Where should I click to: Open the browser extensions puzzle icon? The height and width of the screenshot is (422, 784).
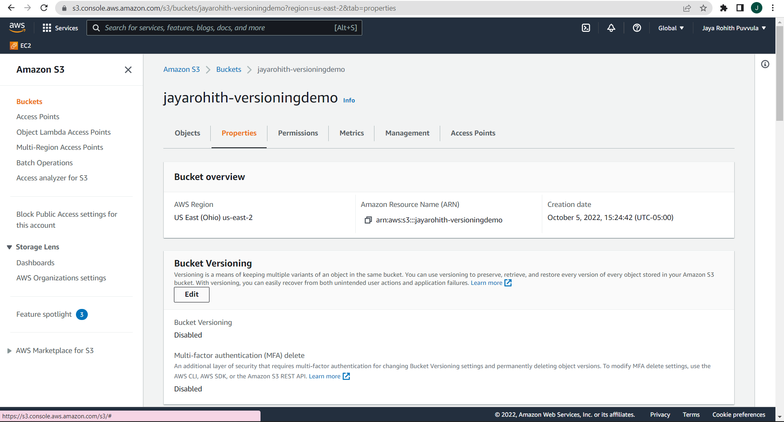point(724,8)
